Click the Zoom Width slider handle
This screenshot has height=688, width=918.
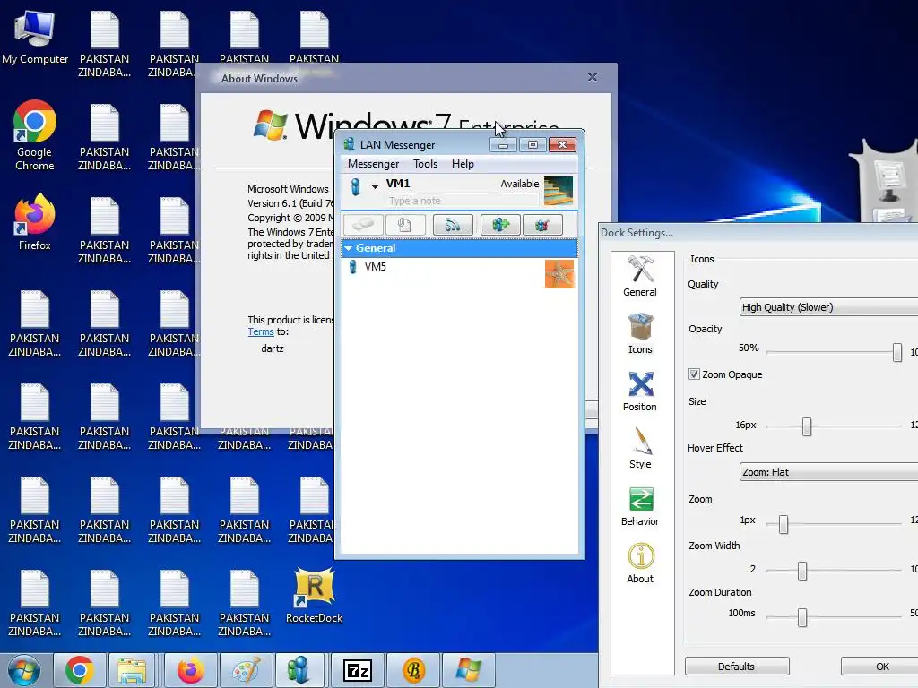point(802,571)
